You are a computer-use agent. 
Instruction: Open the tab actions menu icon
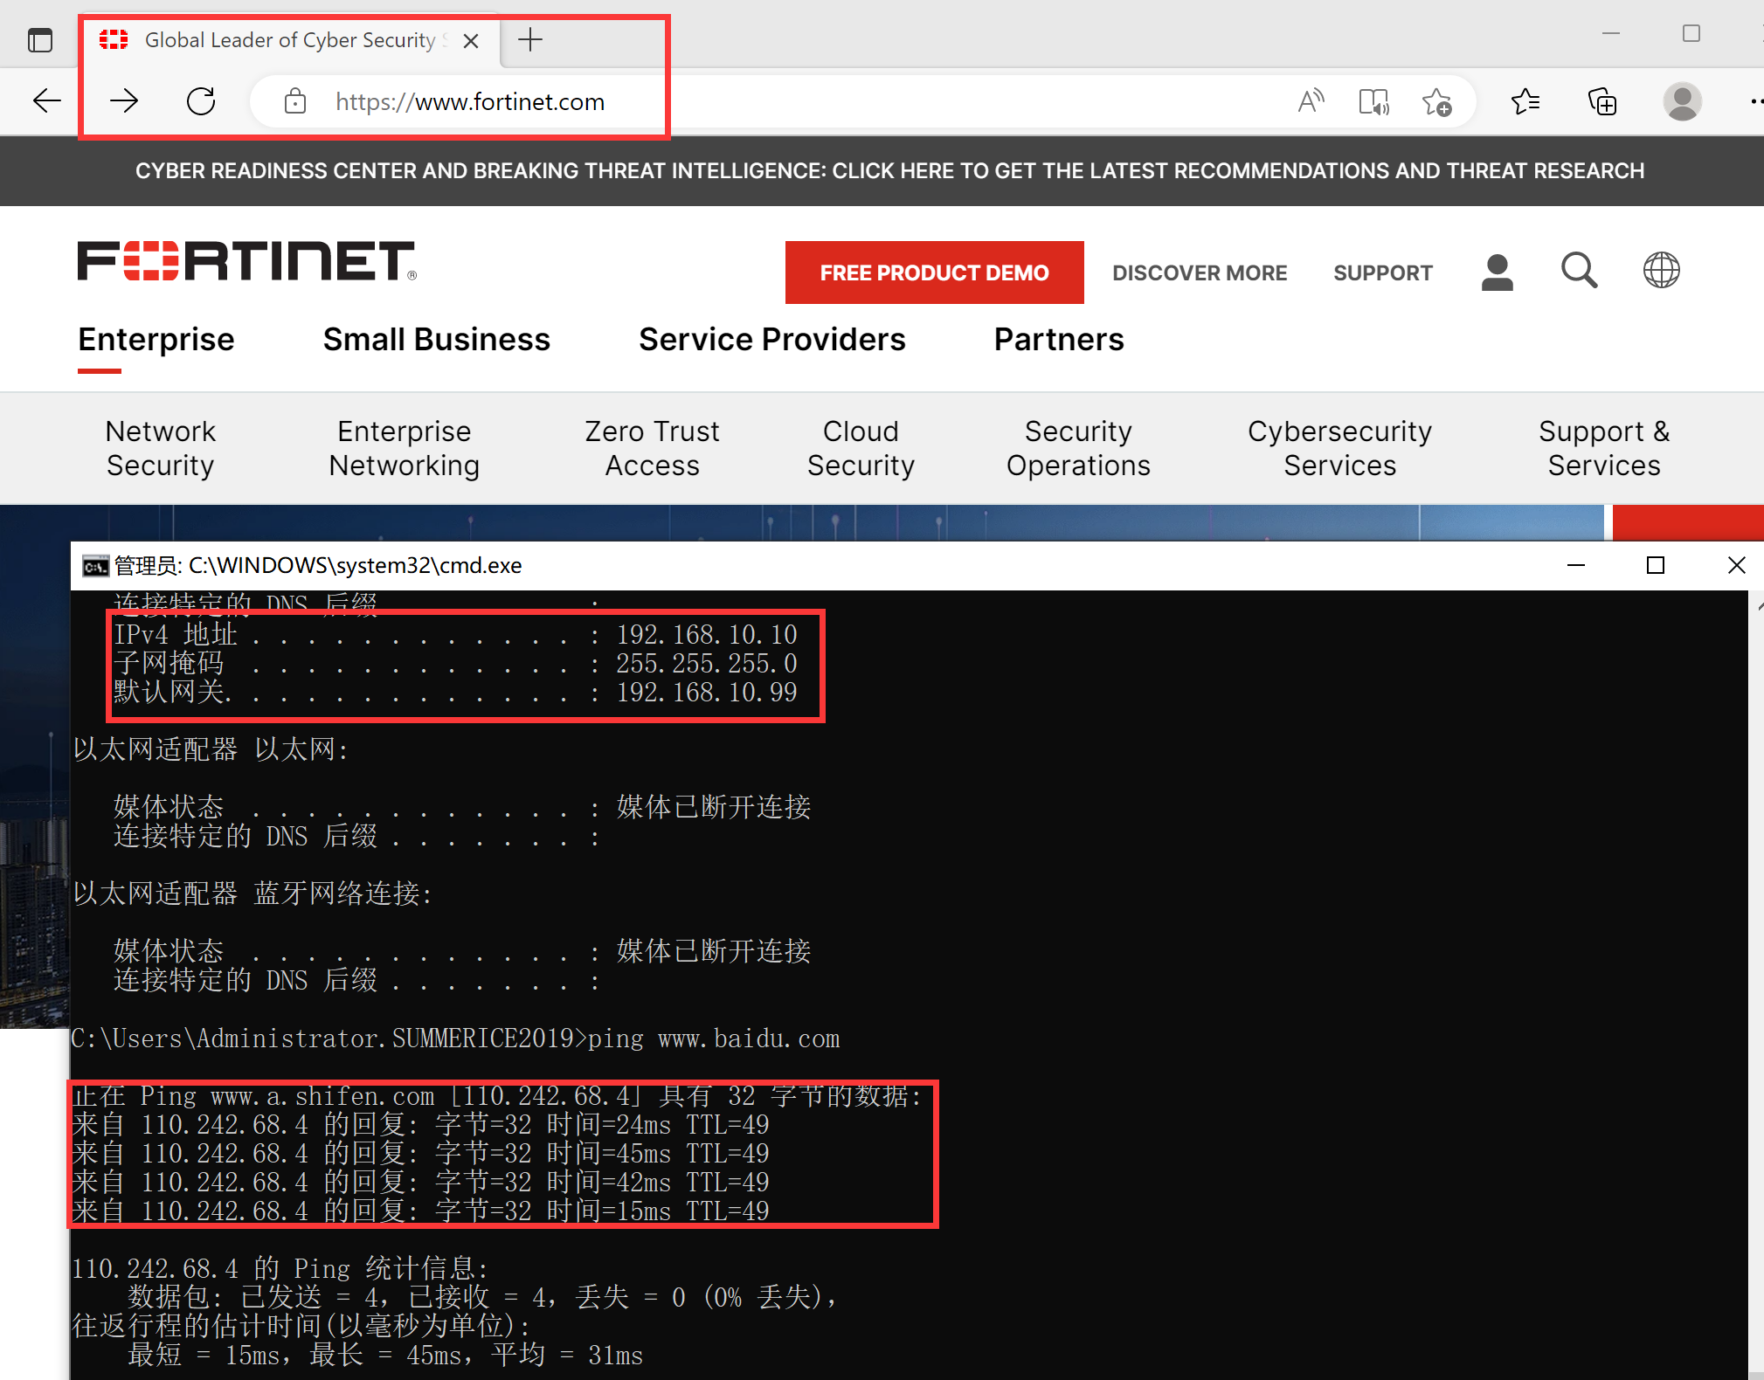click(x=40, y=40)
